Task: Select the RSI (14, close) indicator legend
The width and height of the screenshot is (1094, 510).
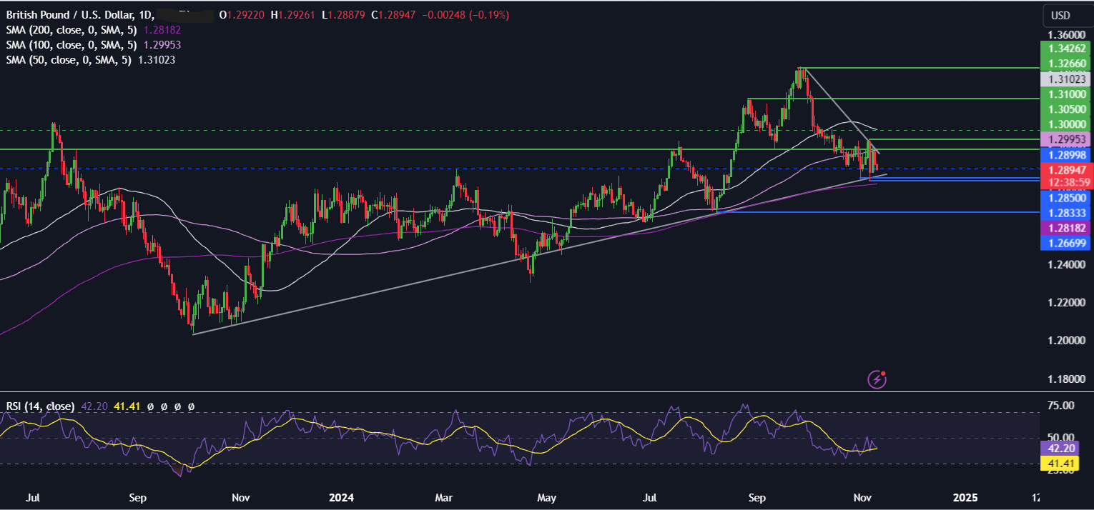Action: (x=40, y=406)
